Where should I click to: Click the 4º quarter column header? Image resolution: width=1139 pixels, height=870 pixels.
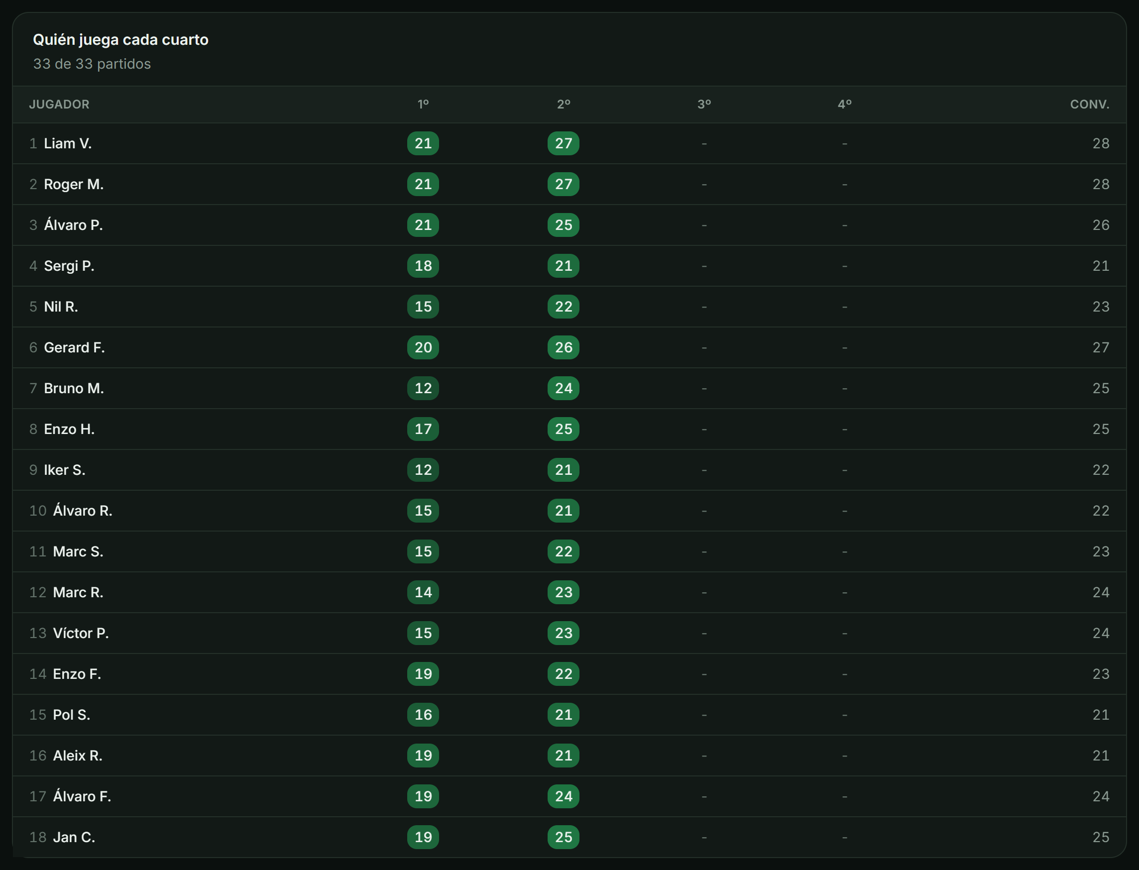[x=844, y=104]
